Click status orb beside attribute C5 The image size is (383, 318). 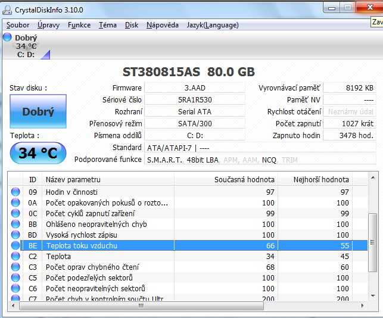(x=15, y=278)
